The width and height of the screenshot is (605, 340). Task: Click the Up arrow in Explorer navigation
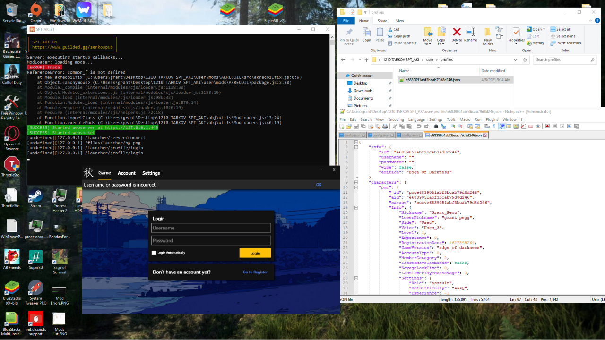point(366,60)
